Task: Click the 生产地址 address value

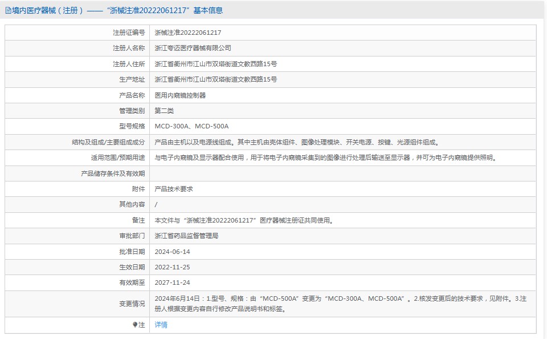Action: pyautogui.click(x=215, y=79)
